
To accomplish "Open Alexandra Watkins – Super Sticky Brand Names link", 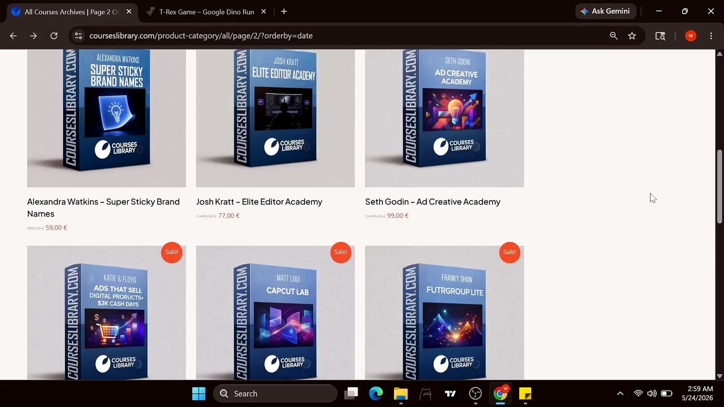I will click(x=104, y=207).
